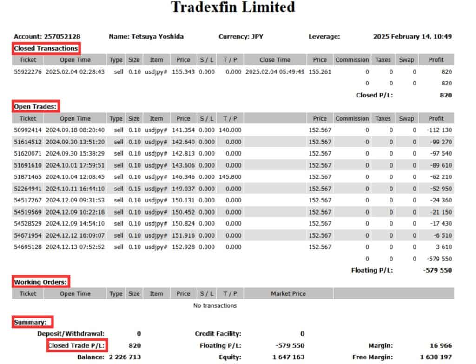This screenshot has width=476, height=364.
Task: Click the Closed Trade P/L value
Action: 134,345
